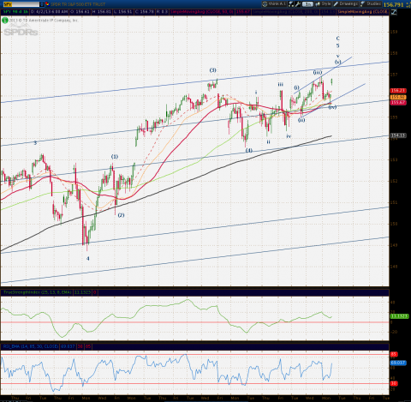Click the 154.13 gray price bubble
This screenshot has height=402, width=411.
tap(398, 135)
